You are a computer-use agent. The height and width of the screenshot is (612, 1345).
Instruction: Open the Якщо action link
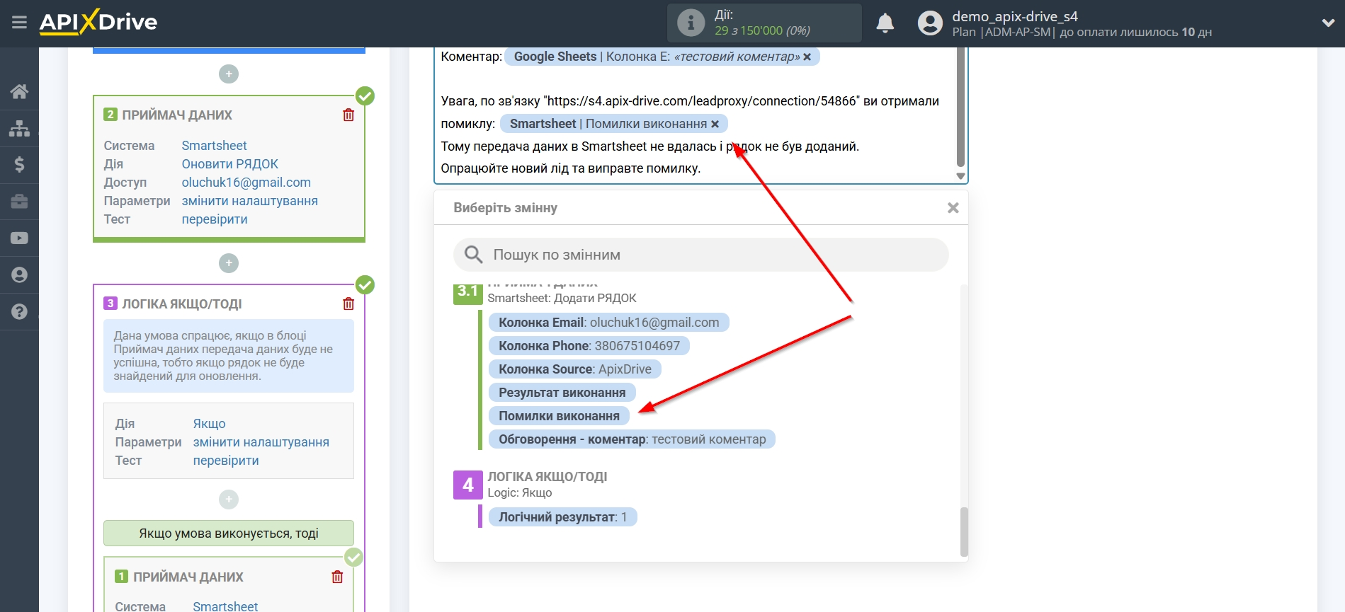coord(209,424)
